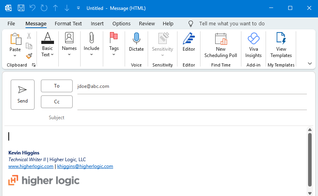Click the Cc recipients button
The image size is (318, 196).
click(x=57, y=102)
